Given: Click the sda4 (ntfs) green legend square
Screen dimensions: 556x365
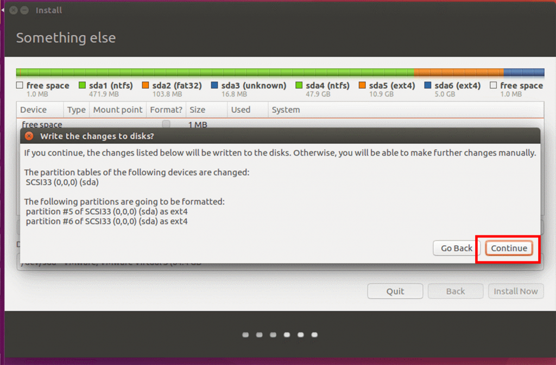Looking at the screenshot, I should click(299, 85).
